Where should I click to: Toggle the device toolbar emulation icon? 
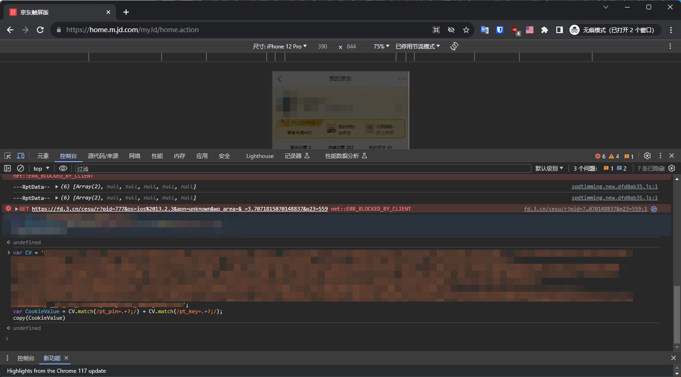click(x=21, y=156)
